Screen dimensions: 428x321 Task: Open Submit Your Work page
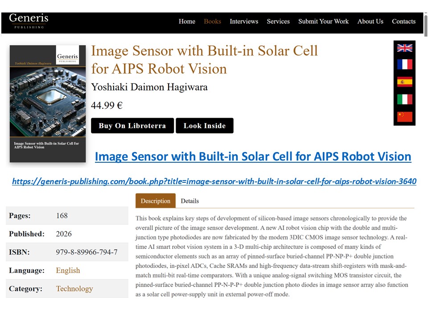pos(324,21)
